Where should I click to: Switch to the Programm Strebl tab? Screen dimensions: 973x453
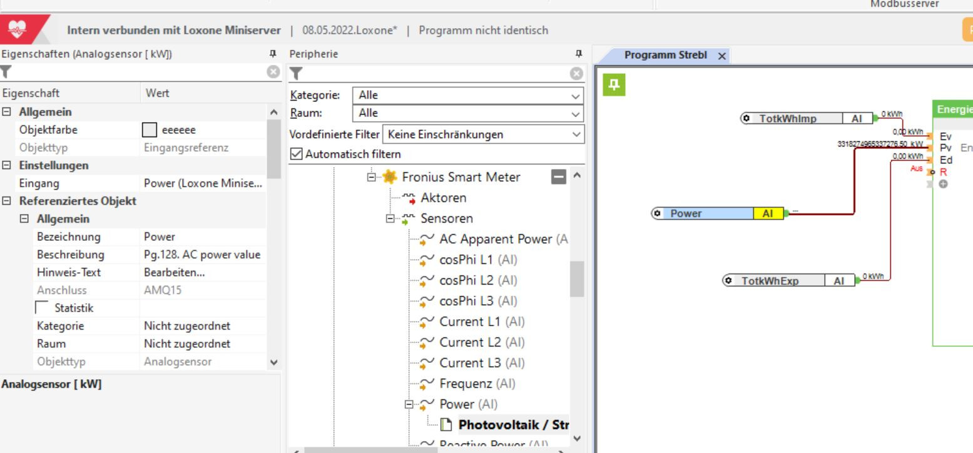tap(666, 55)
